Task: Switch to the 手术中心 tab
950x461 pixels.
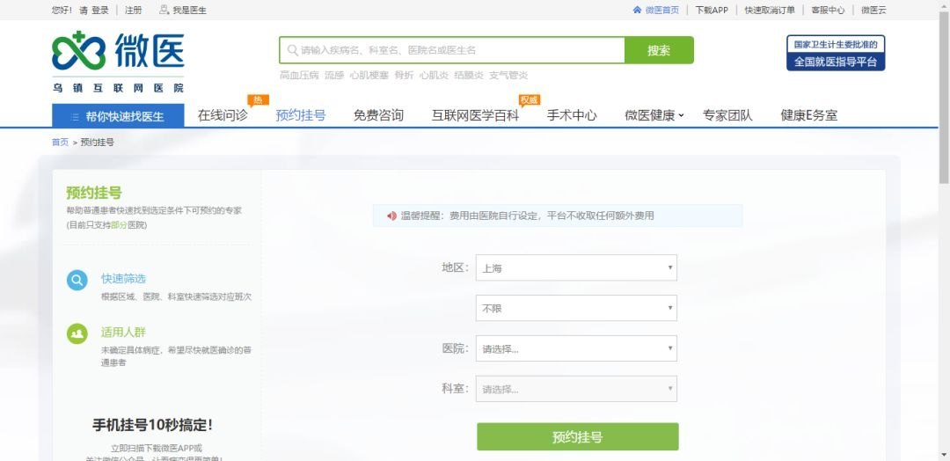Action: 572,115
